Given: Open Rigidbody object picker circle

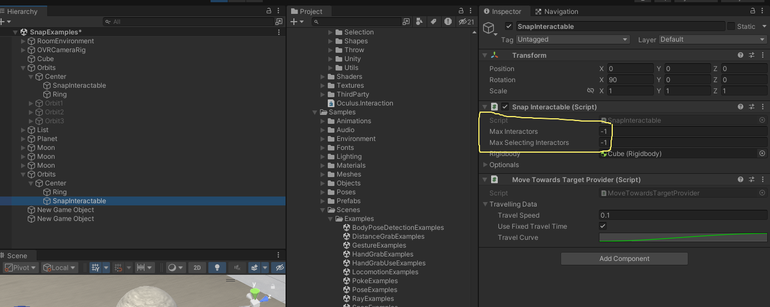Looking at the screenshot, I should [x=762, y=154].
